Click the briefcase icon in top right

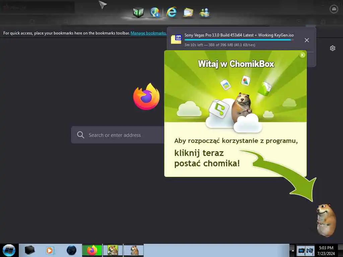334,9
